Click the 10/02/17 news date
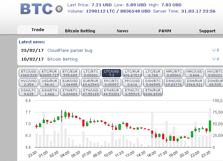This screenshot has width=223, height=161. [x=32, y=59]
